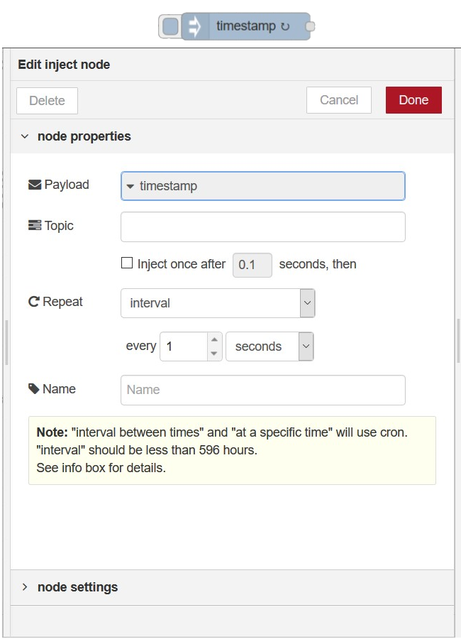This screenshot has height=639, width=461.
Task: Collapse the node properties section
Action: [x=25, y=136]
